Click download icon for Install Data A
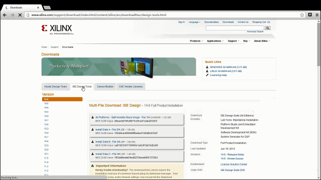321x180 pixels. coord(92,129)
